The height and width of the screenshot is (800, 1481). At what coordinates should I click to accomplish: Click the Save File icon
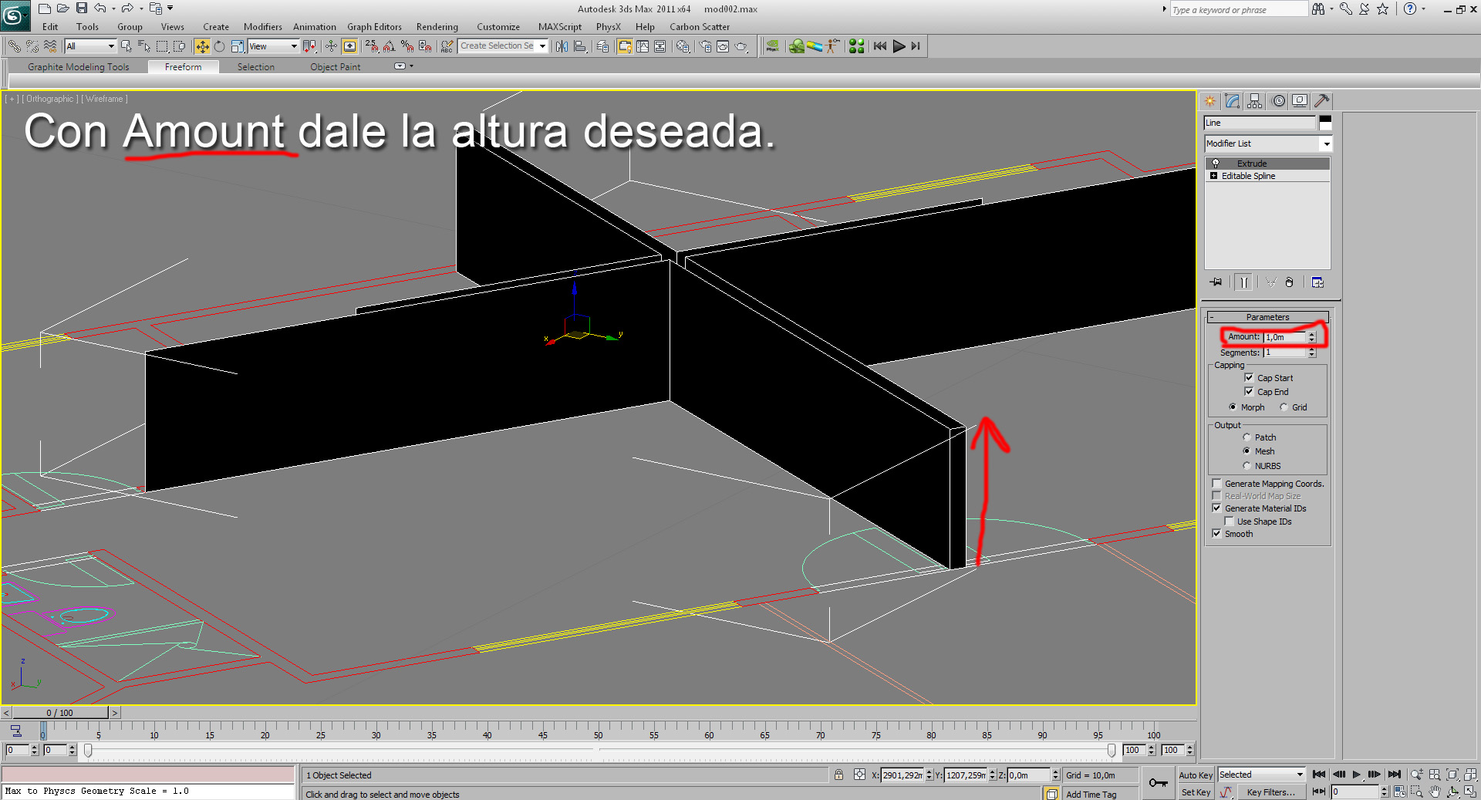click(x=82, y=8)
